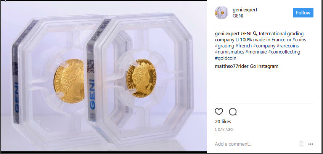Focus the Add a comment field
The height and width of the screenshot is (154, 323).
tap(256, 144)
